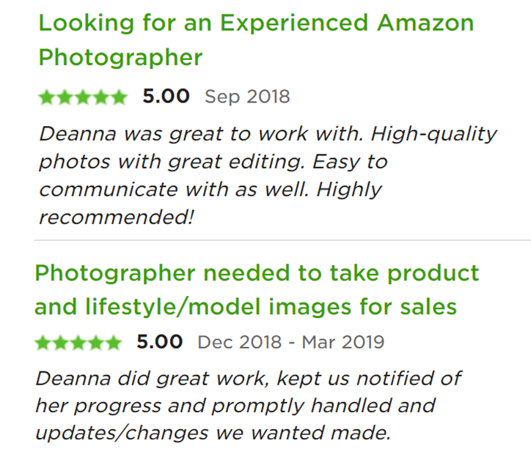Click the second star of the Dec 2018 review
The image size is (531, 449).
pos(60,342)
